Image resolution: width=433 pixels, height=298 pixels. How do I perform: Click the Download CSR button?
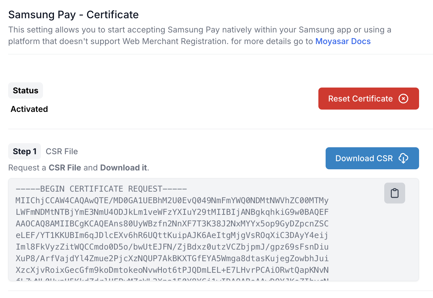pos(372,158)
